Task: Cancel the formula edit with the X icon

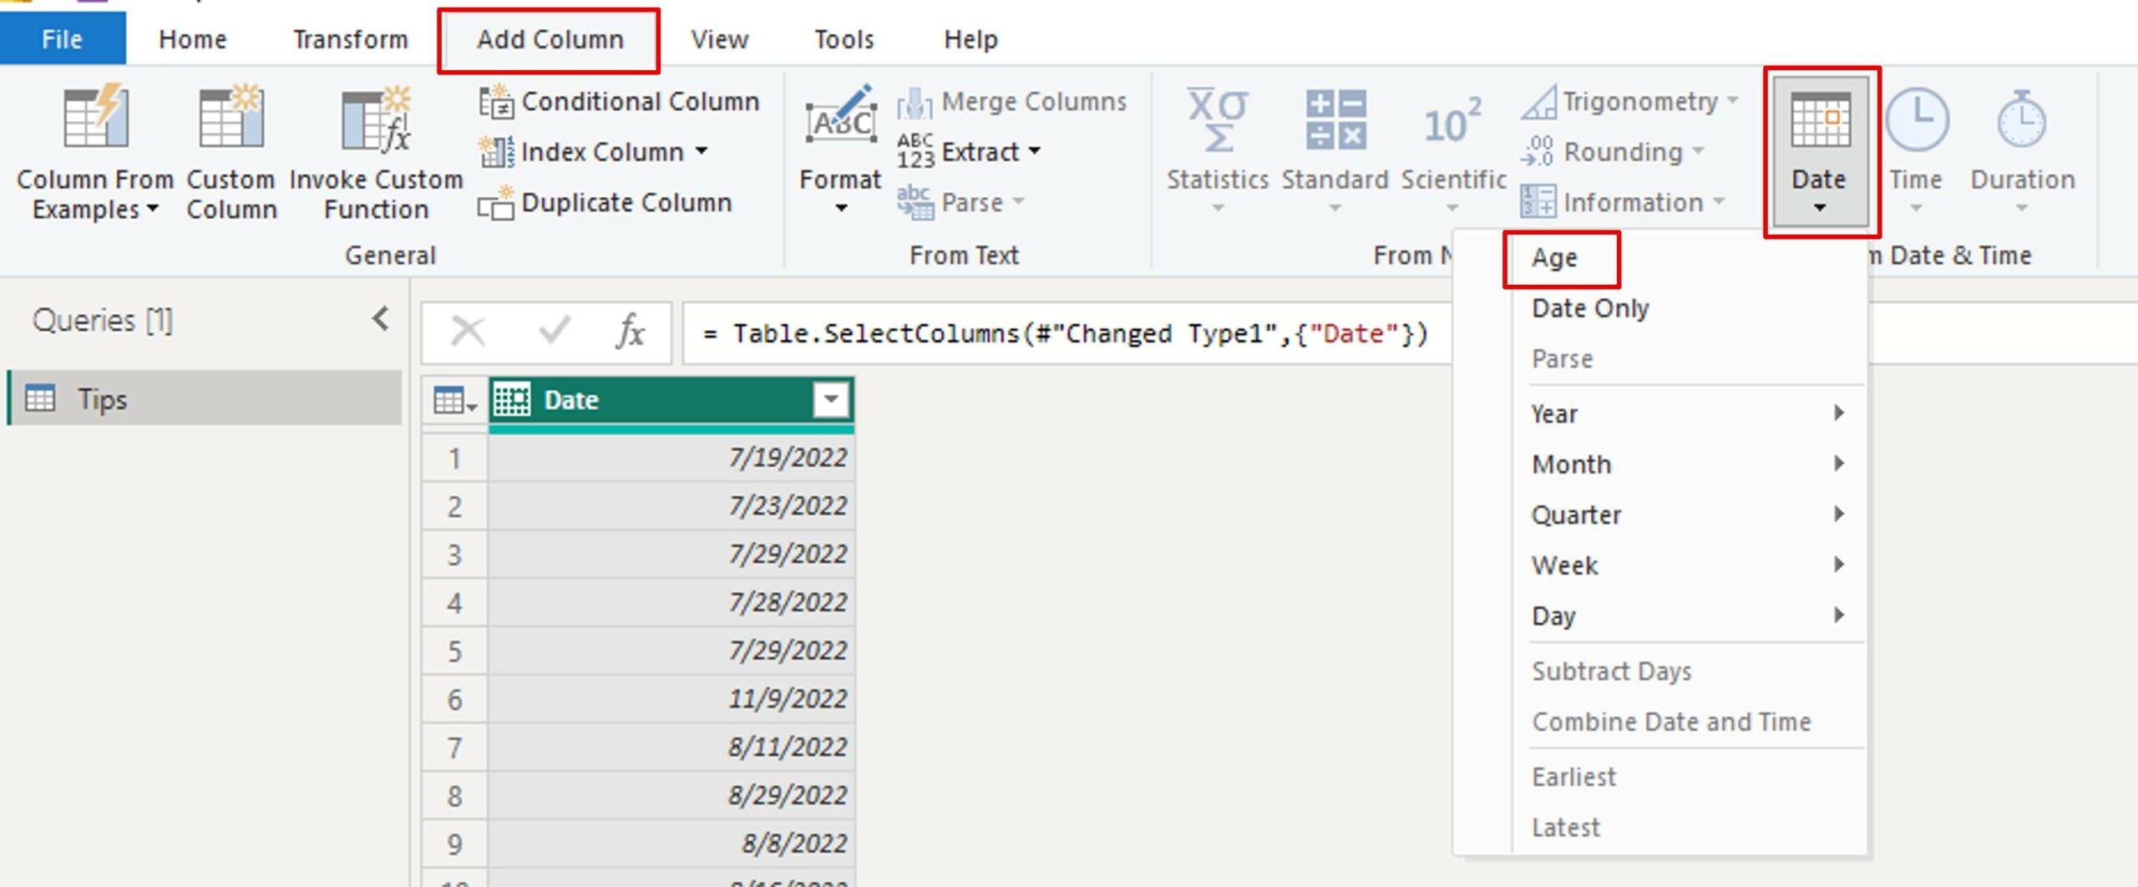Action: coord(468,332)
